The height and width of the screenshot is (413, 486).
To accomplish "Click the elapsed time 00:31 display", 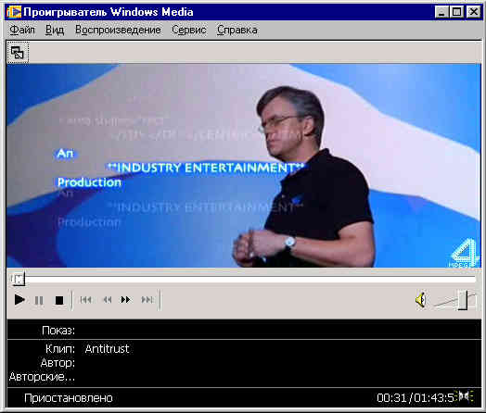I will (x=391, y=398).
